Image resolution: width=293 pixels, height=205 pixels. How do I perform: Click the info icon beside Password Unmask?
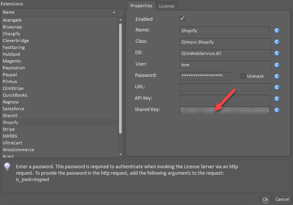(x=277, y=77)
